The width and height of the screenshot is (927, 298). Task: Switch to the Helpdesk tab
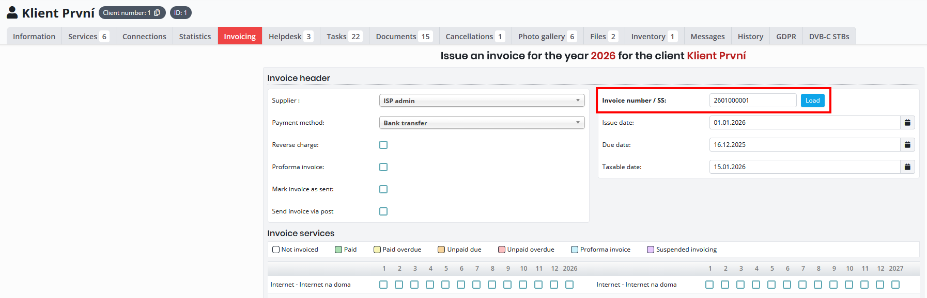point(290,37)
